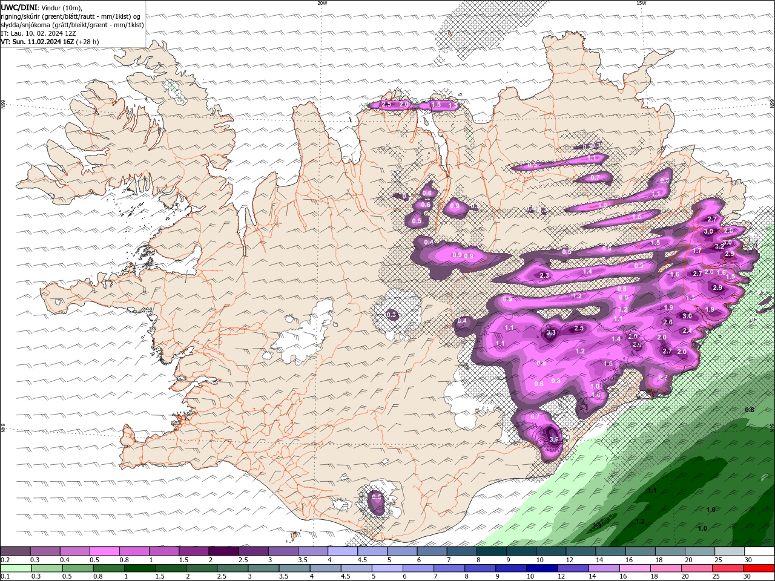This screenshot has width=775, height=581.
Task: Click the snow legend swatch starting at 0.2
Action: [15, 551]
